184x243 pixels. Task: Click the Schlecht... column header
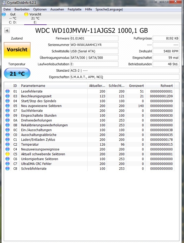[117, 86]
